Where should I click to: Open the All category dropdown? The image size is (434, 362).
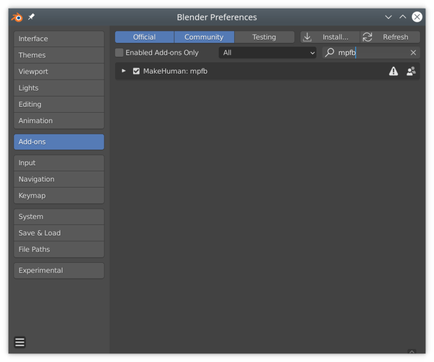(267, 53)
